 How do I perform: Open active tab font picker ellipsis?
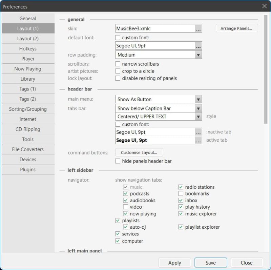pyautogui.click(x=198, y=140)
